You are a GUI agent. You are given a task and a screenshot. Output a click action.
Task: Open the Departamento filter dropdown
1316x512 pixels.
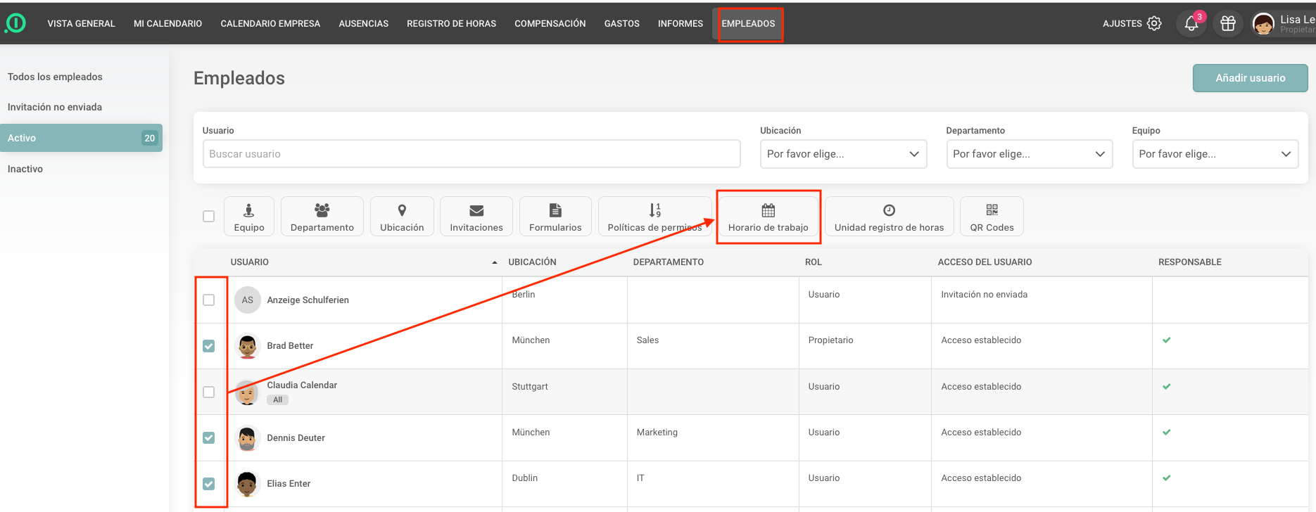click(x=1029, y=154)
